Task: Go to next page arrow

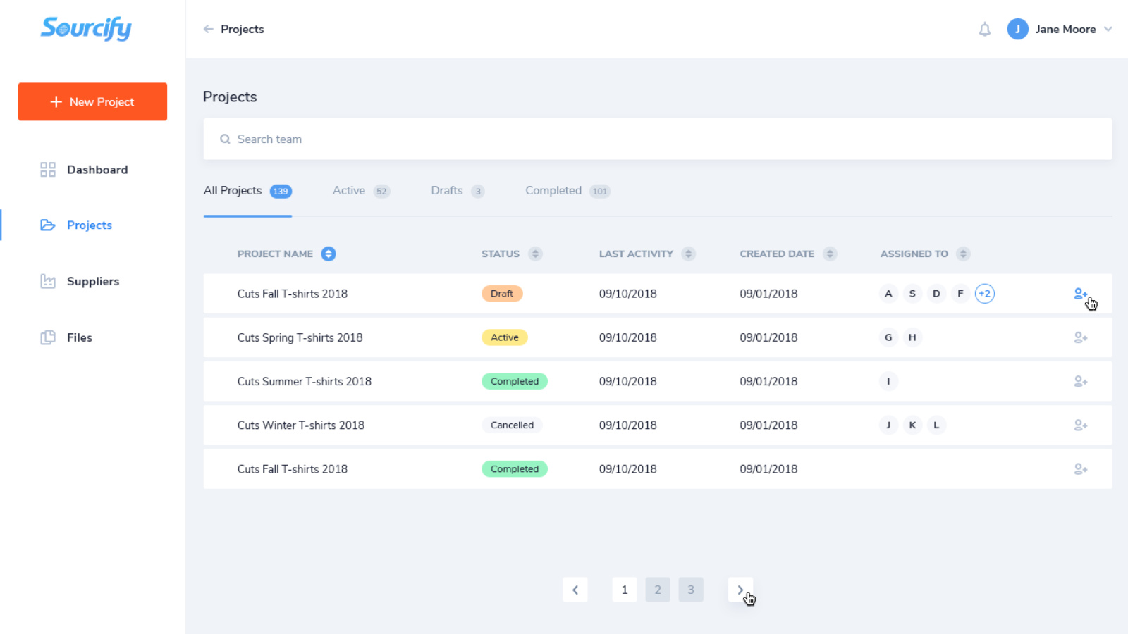Action: tap(740, 590)
